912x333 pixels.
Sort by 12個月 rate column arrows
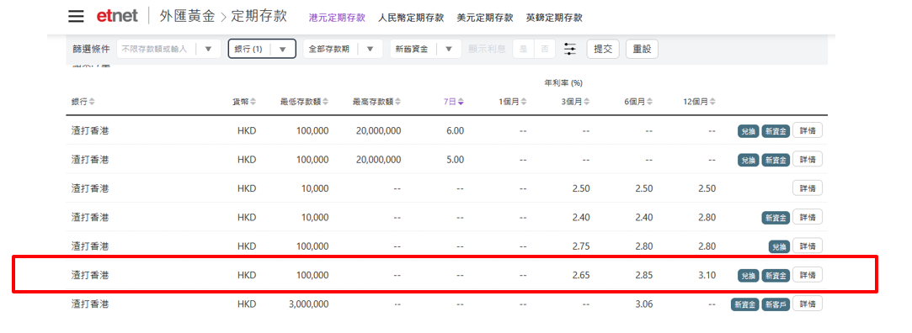pos(712,102)
